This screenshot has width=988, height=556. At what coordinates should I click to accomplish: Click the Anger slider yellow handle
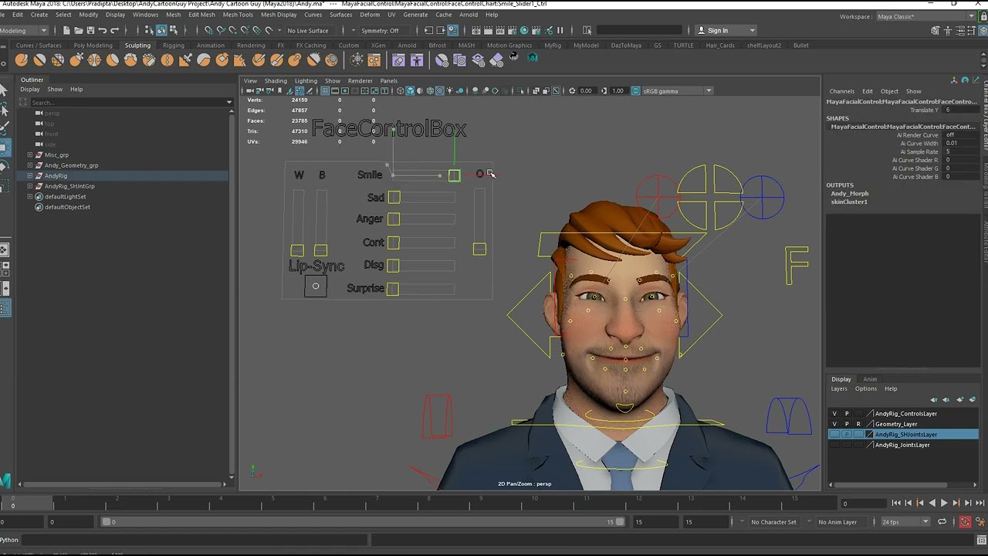tap(394, 219)
